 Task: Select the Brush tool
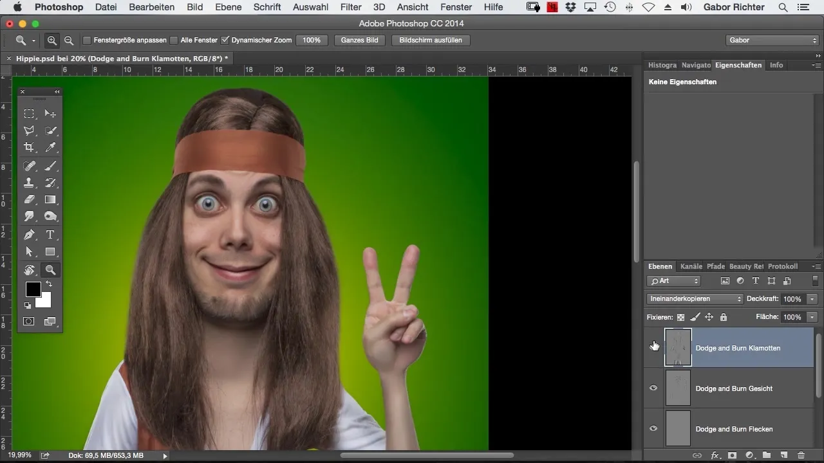[50, 167]
